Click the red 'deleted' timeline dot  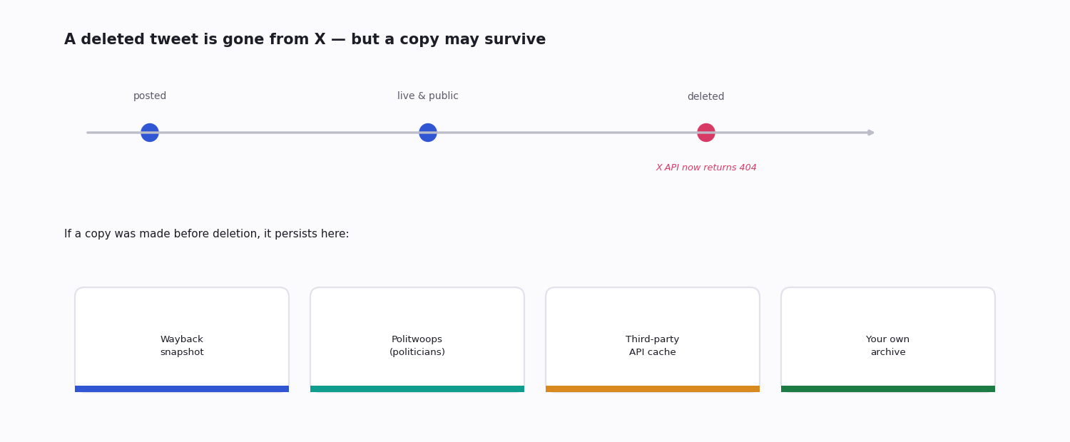coord(706,133)
